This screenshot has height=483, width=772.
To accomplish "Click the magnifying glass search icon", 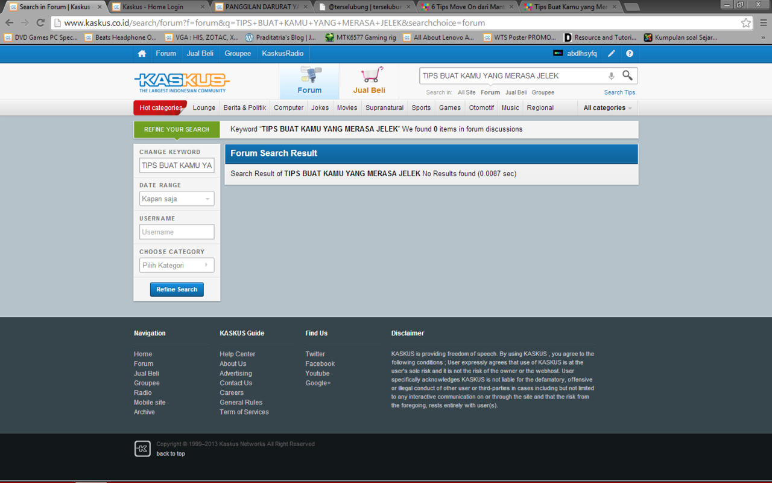I will coord(628,75).
